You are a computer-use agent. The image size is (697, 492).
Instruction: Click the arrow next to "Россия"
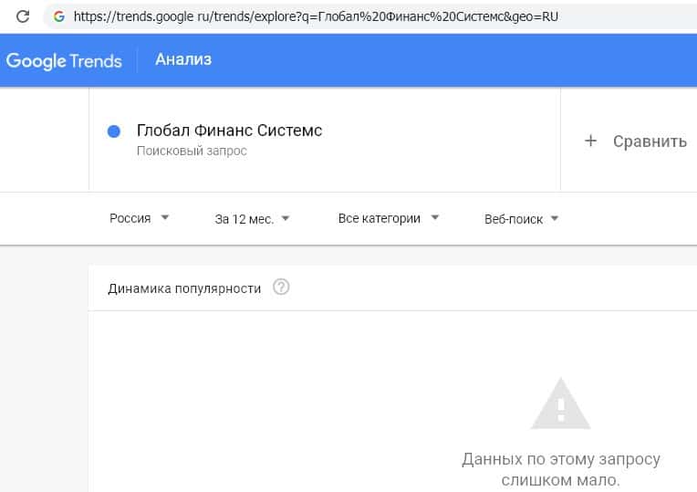pos(164,218)
